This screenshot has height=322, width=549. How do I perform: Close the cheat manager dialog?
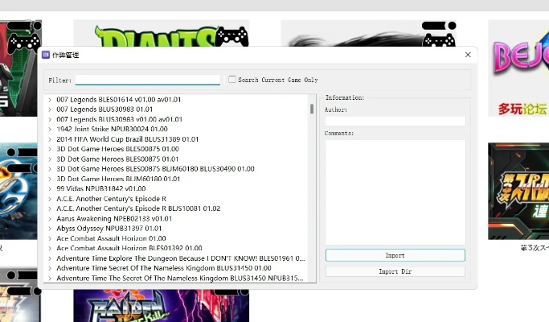468,55
